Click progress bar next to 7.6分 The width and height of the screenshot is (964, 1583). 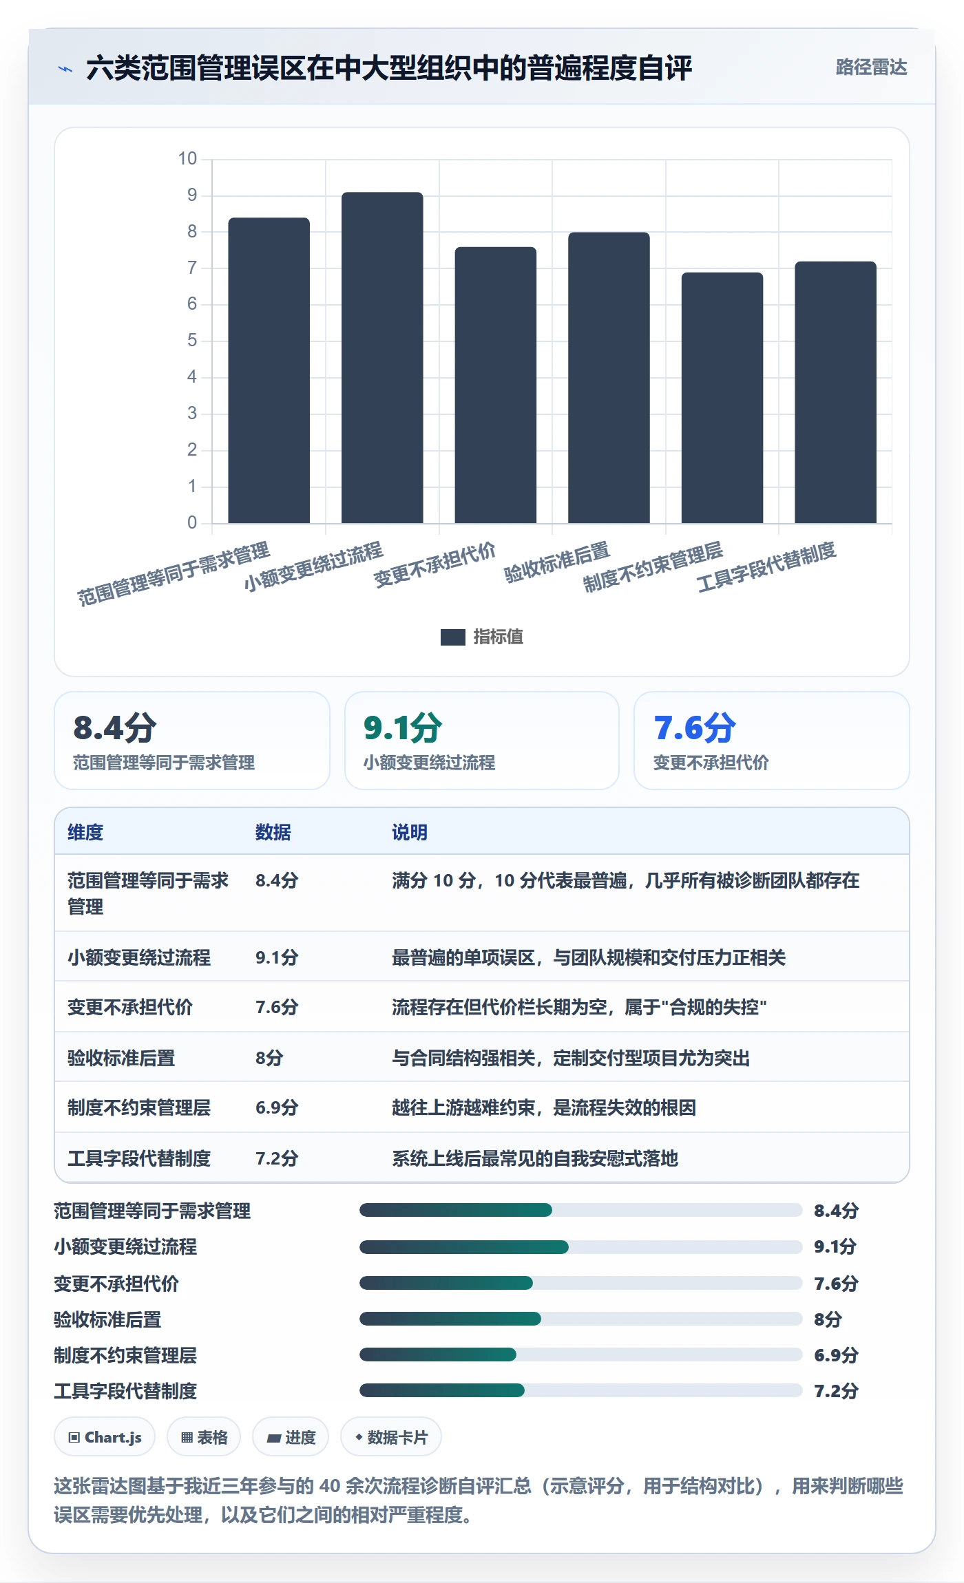pos(580,1283)
